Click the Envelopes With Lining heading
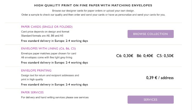The width and height of the screenshot is (192, 110). click(48, 49)
